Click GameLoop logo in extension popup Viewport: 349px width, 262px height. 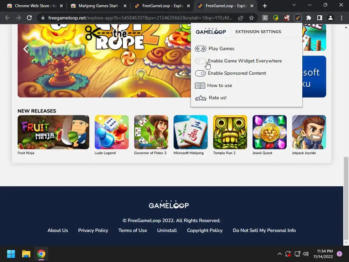[211, 31]
